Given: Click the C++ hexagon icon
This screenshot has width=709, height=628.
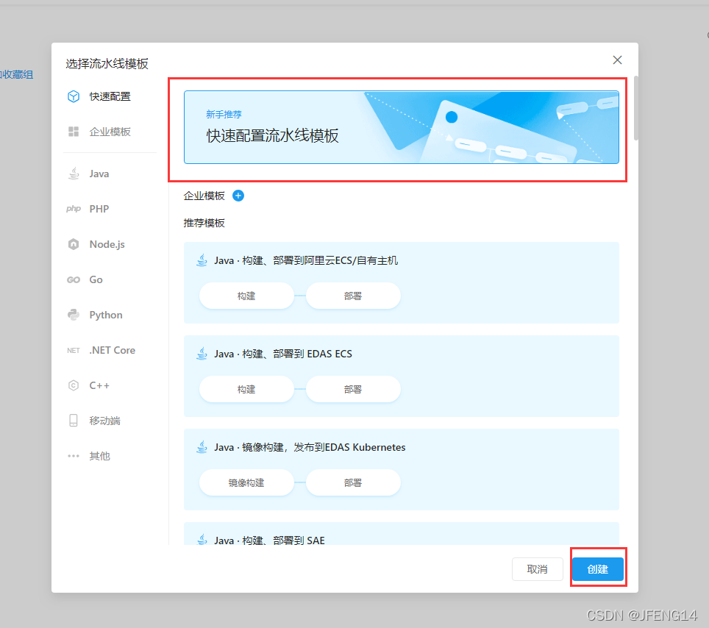Looking at the screenshot, I should coord(74,385).
